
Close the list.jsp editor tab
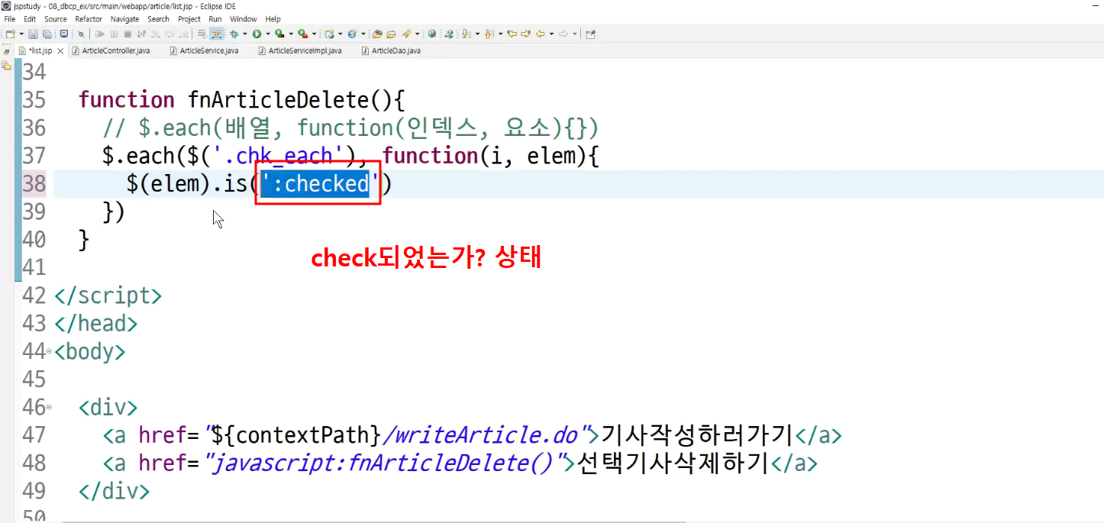61,50
